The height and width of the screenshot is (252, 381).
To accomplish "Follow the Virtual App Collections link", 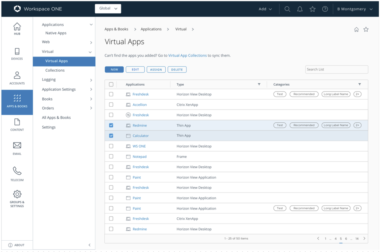I will pyautogui.click(x=187, y=55).
